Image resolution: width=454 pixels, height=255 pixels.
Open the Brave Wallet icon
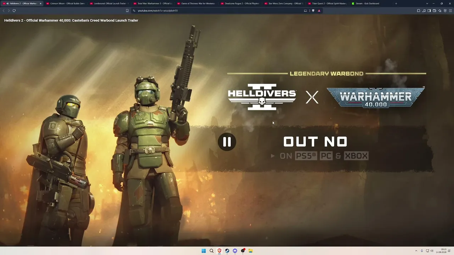click(x=434, y=11)
